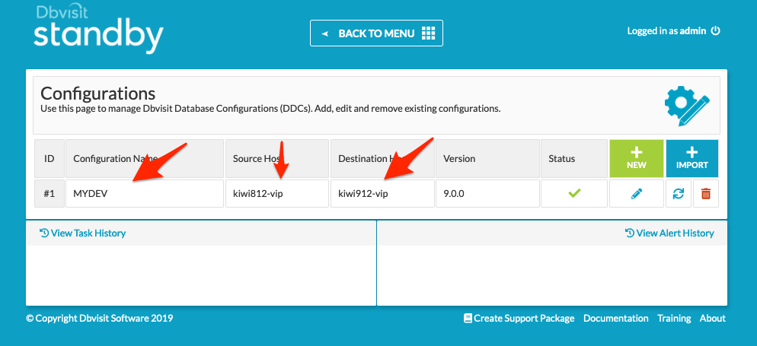Create a new configuration with NEW button
This screenshot has height=346, width=757.
coord(637,158)
